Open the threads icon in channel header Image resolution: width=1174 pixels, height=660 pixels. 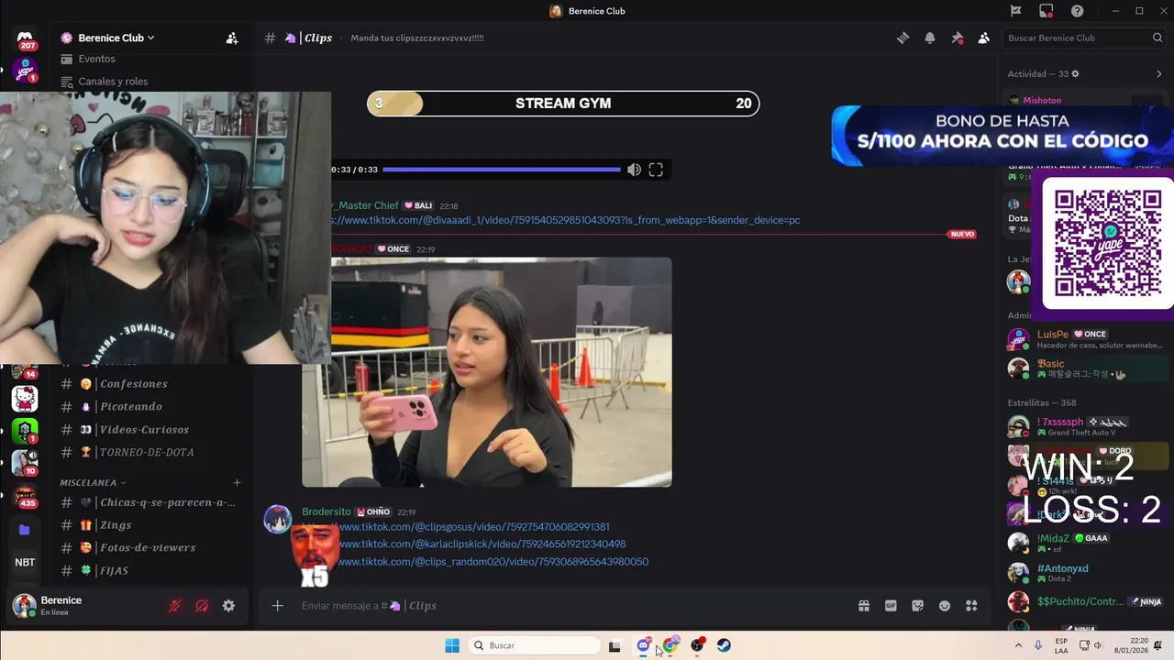click(903, 38)
